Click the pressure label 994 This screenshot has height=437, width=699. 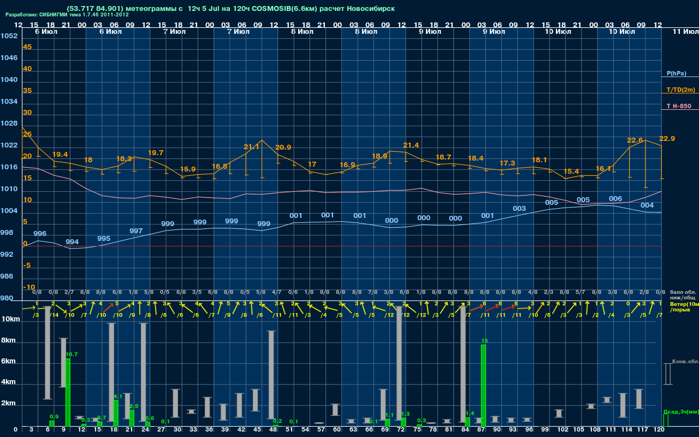(x=72, y=241)
